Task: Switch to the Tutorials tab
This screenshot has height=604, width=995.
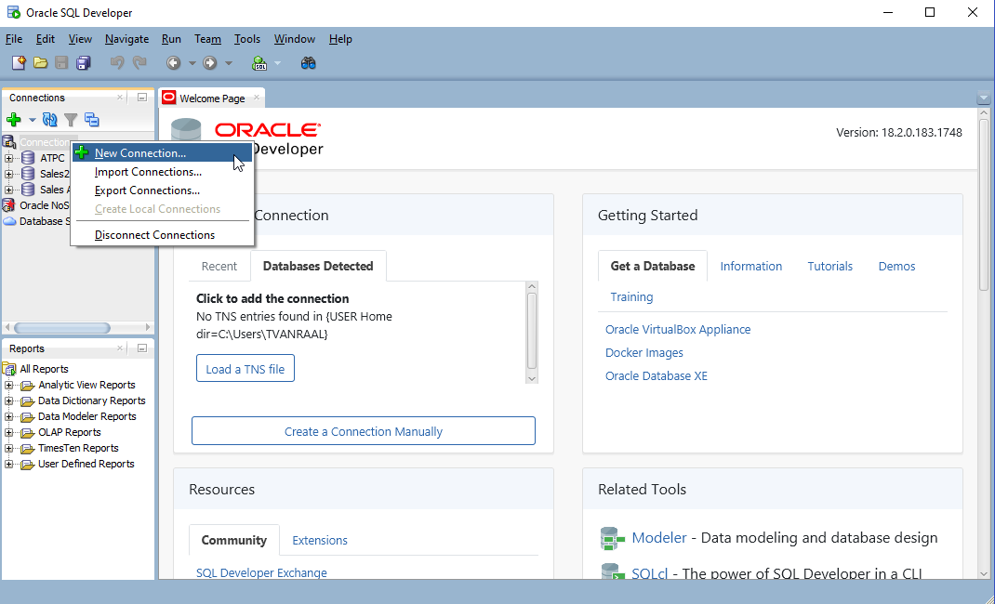Action: (829, 266)
